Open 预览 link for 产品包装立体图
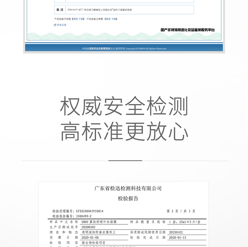This screenshot has width=248, height=247. pos(108,19)
